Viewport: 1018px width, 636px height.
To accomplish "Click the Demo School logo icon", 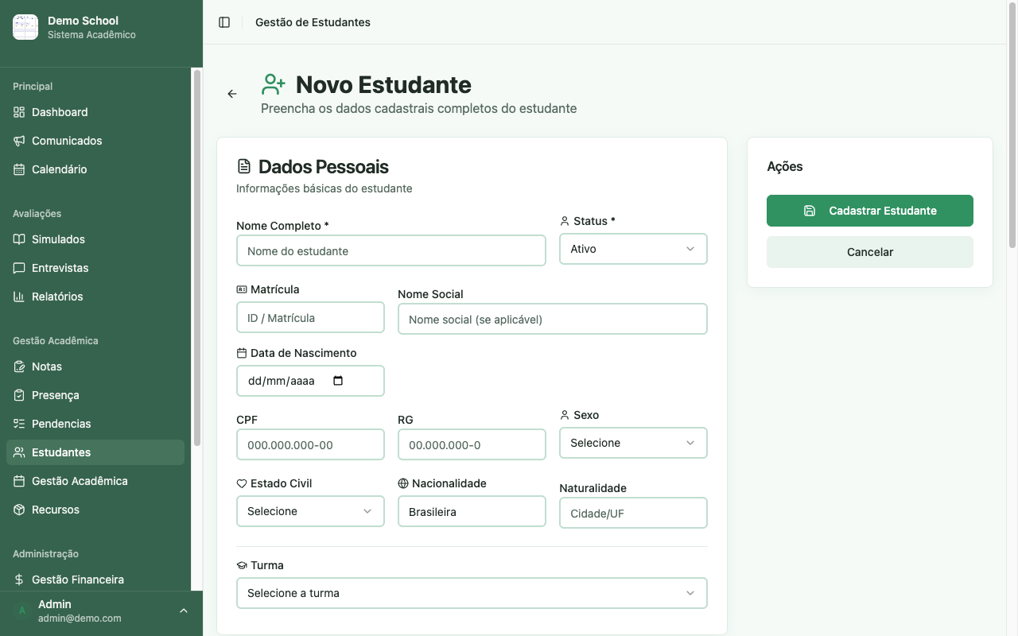I will (x=25, y=27).
